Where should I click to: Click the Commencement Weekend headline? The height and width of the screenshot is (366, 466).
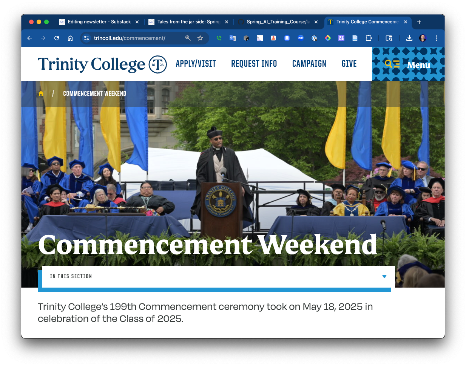click(x=208, y=245)
